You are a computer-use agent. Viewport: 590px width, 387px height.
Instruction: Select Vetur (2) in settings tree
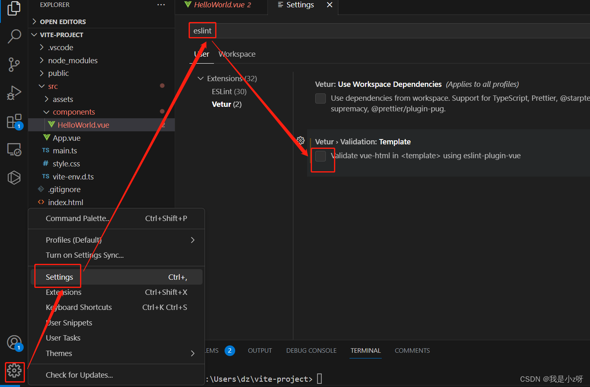tap(227, 104)
